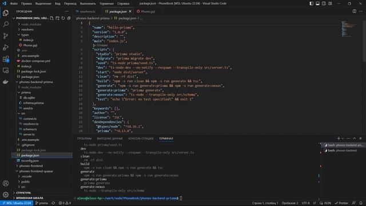
Task: Change indentation spaces setting in status bar
Action: point(290,203)
